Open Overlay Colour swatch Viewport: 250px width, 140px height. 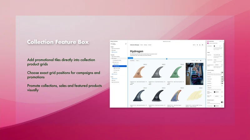215,106
